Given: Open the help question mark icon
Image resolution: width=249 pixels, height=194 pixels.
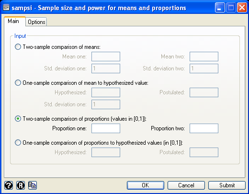Looking at the screenshot, I should 9,185.
